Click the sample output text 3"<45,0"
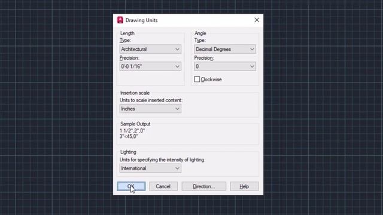This screenshot has height=215, width=383. (x=129, y=136)
